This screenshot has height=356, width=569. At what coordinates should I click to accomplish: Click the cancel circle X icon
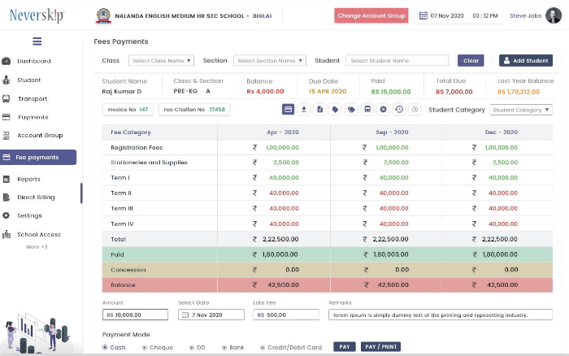point(383,109)
